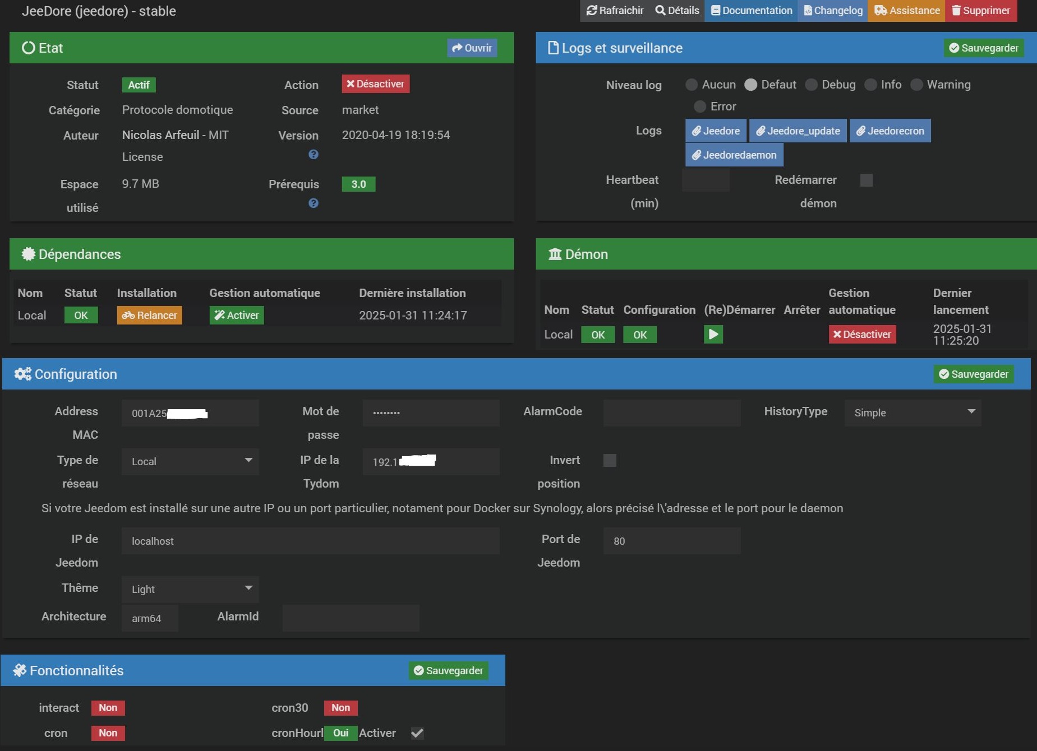Expand the Thème dropdown
Screen dimensions: 1037x751
[190, 589]
